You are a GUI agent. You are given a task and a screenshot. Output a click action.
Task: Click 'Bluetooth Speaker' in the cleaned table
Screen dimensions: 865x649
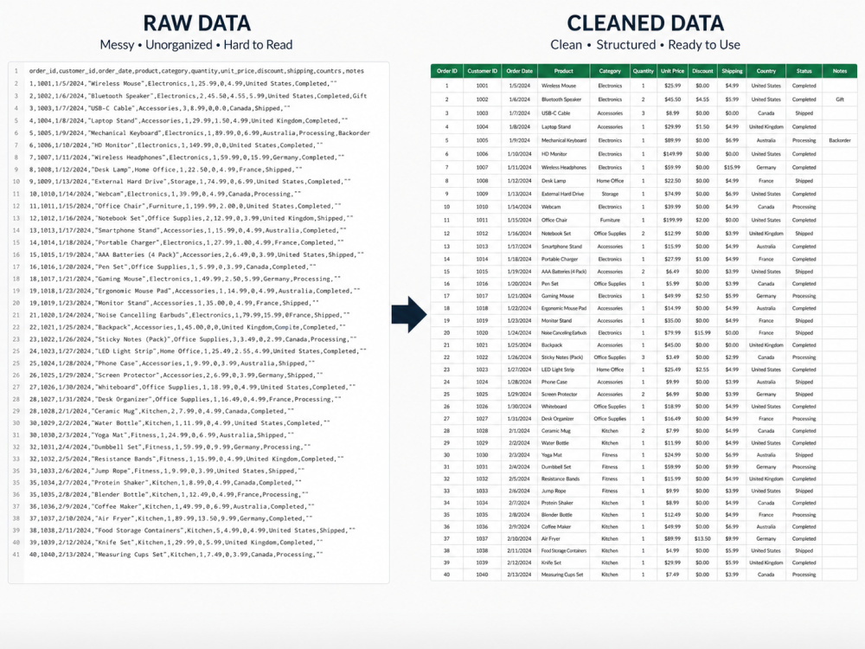(x=561, y=100)
